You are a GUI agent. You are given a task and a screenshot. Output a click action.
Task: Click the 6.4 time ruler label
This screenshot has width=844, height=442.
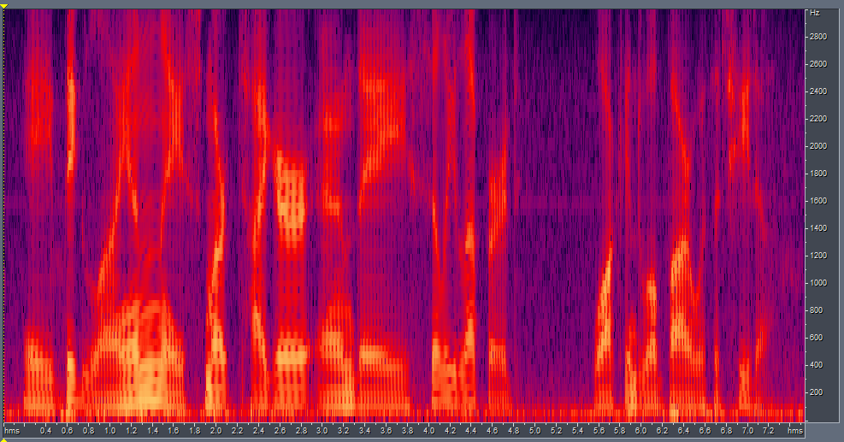point(683,431)
